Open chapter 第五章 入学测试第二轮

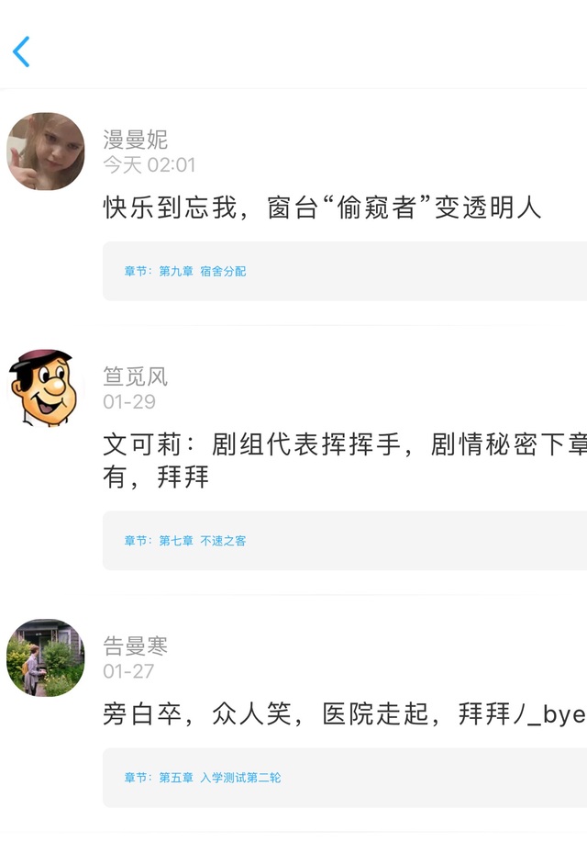click(x=220, y=778)
